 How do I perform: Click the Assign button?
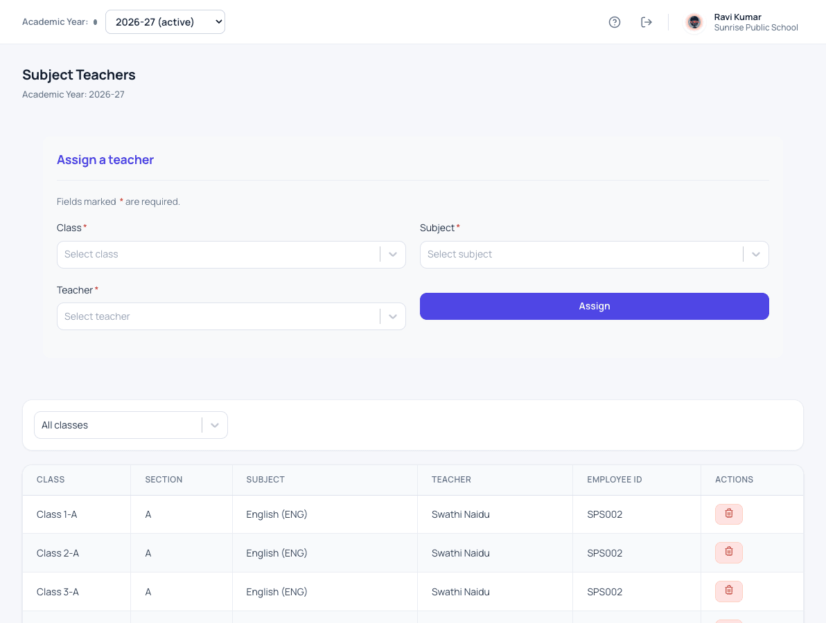click(595, 306)
